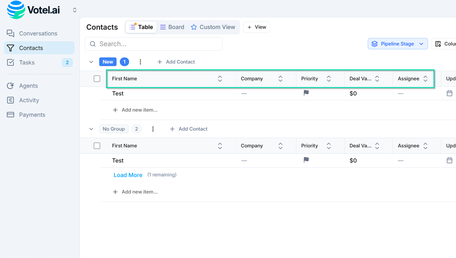The image size is (456, 258).
Task: Open the Conversations section in sidebar
Action: click(38, 33)
